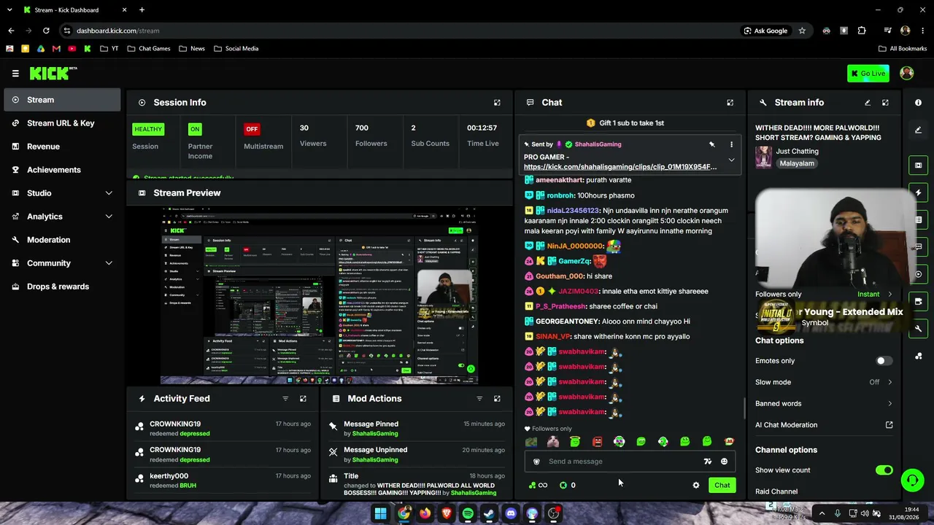Screen dimensions: 934x525
Task: Click the chat translate icon
Action: click(x=707, y=462)
